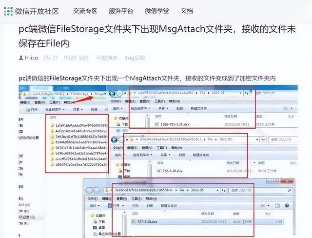Click Back arrow in d562441a0ad3 window
Image resolution: width=312 pixels, height=238 pixels.
114,140
